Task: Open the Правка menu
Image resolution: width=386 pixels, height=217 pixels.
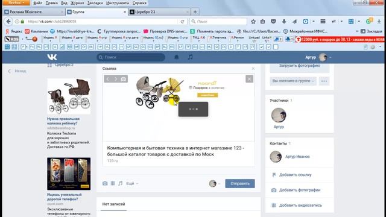Action: tap(52, 3)
